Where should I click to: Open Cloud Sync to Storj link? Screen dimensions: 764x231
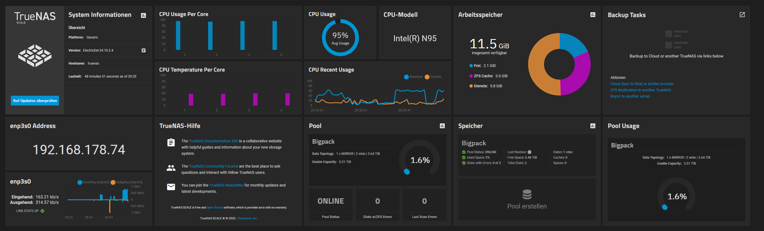coord(642,84)
